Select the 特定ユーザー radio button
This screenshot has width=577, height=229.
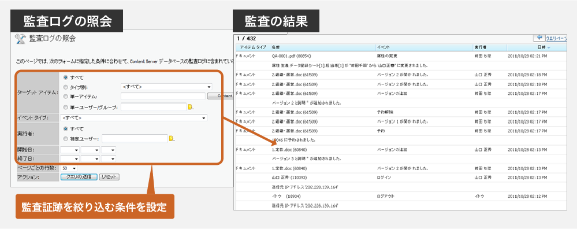click(65, 139)
